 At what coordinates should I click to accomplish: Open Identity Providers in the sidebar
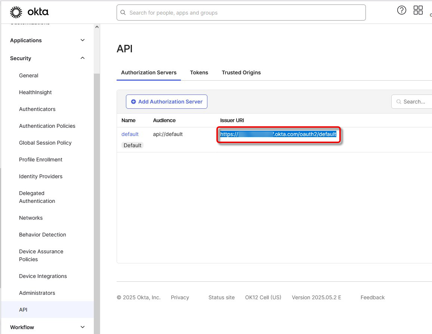[40, 176]
